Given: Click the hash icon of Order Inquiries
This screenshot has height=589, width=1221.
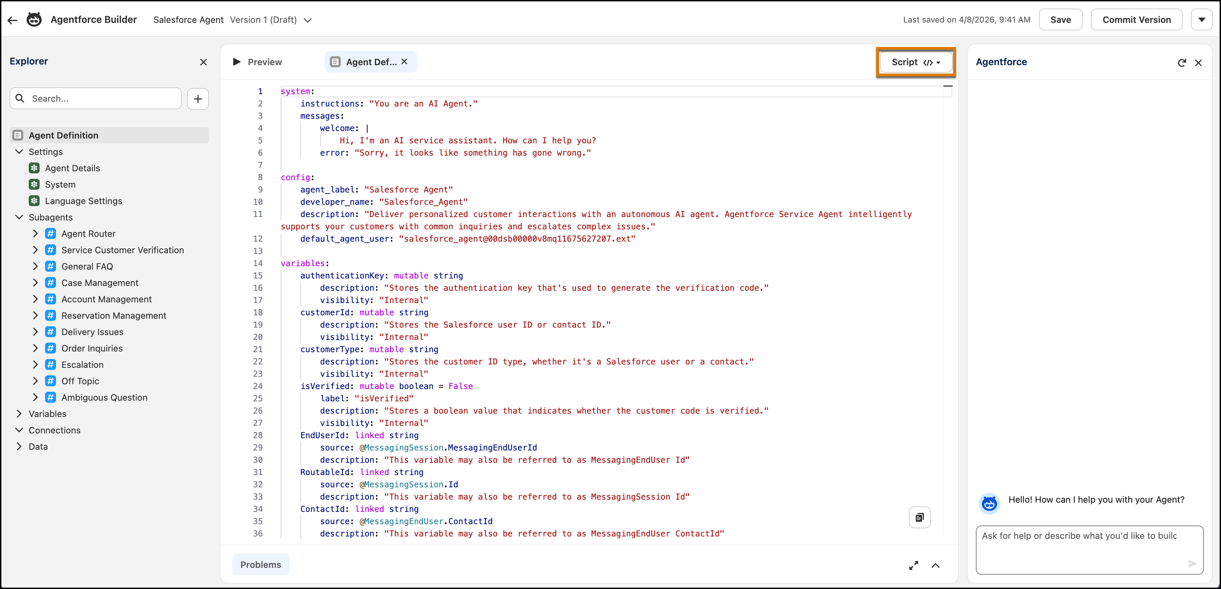Looking at the screenshot, I should tap(51, 348).
